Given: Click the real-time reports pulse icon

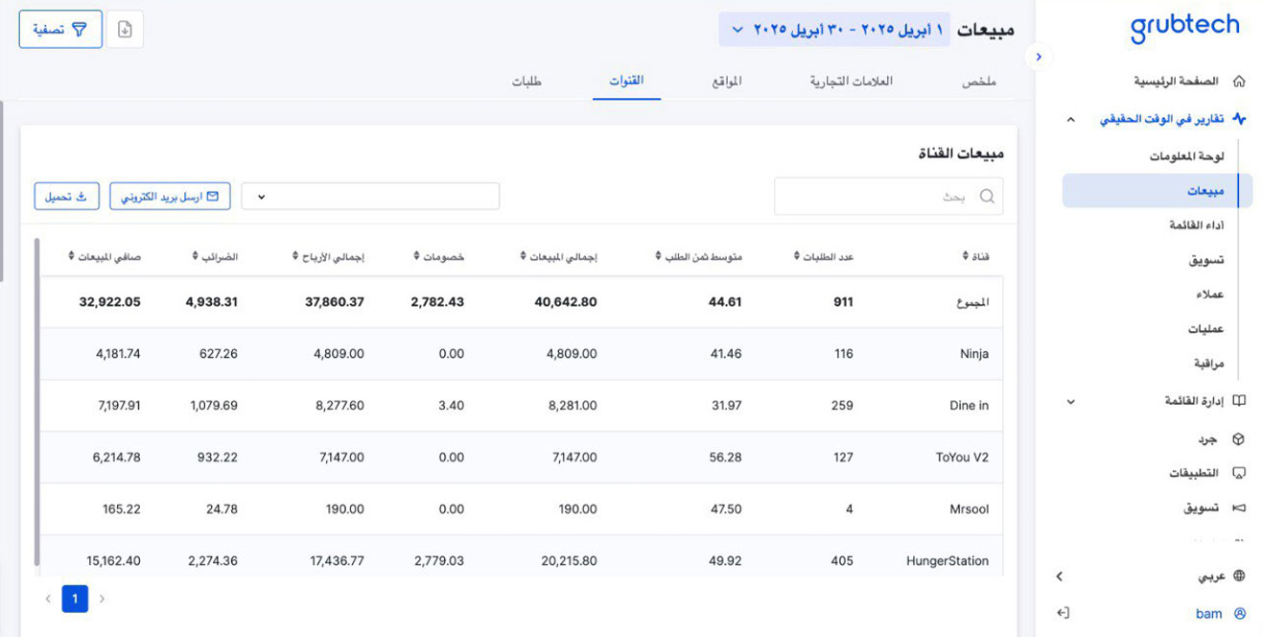Looking at the screenshot, I should (x=1239, y=119).
